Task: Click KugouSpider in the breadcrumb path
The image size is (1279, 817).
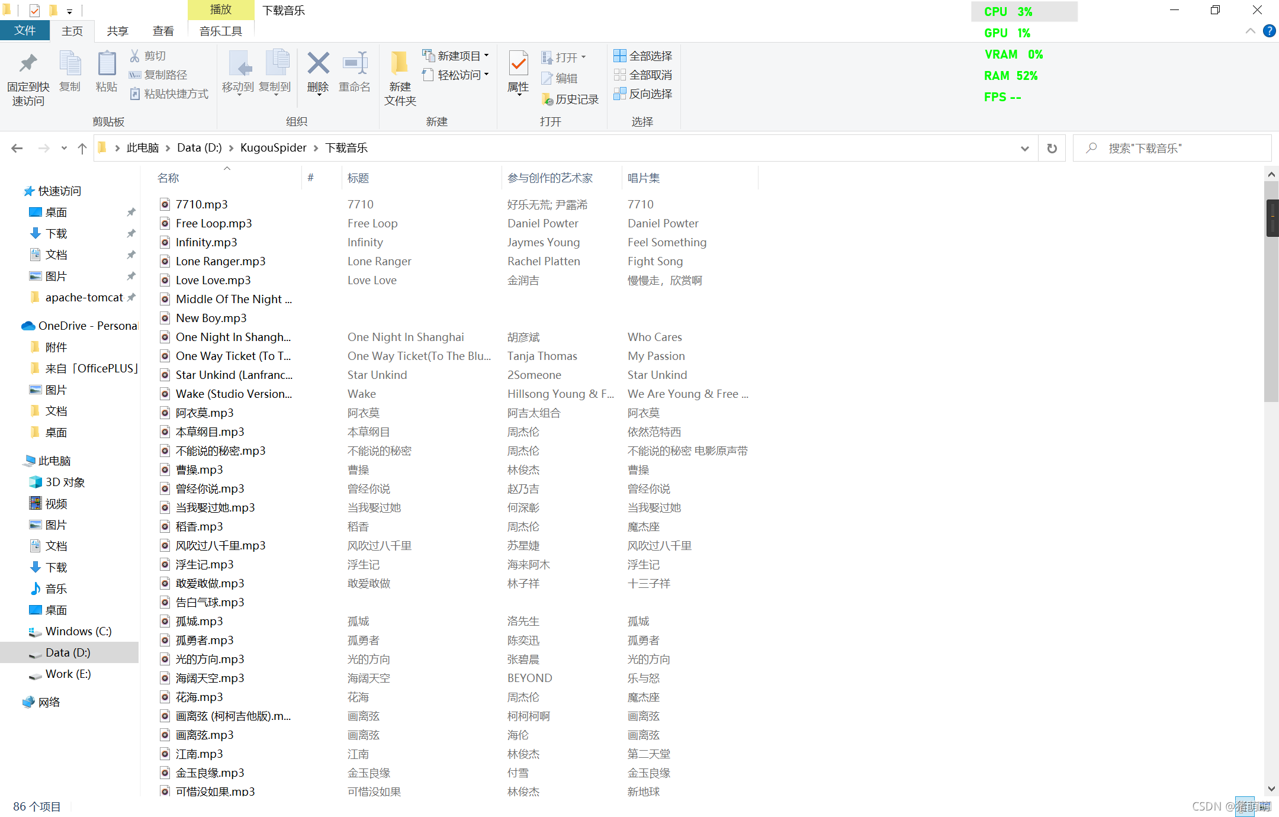Action: point(273,148)
